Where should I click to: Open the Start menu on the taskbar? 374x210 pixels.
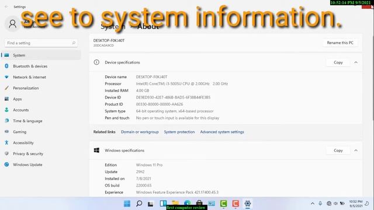click(127, 204)
